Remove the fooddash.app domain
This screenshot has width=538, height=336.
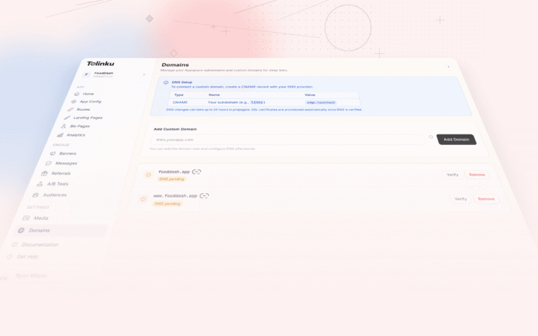[x=477, y=174]
